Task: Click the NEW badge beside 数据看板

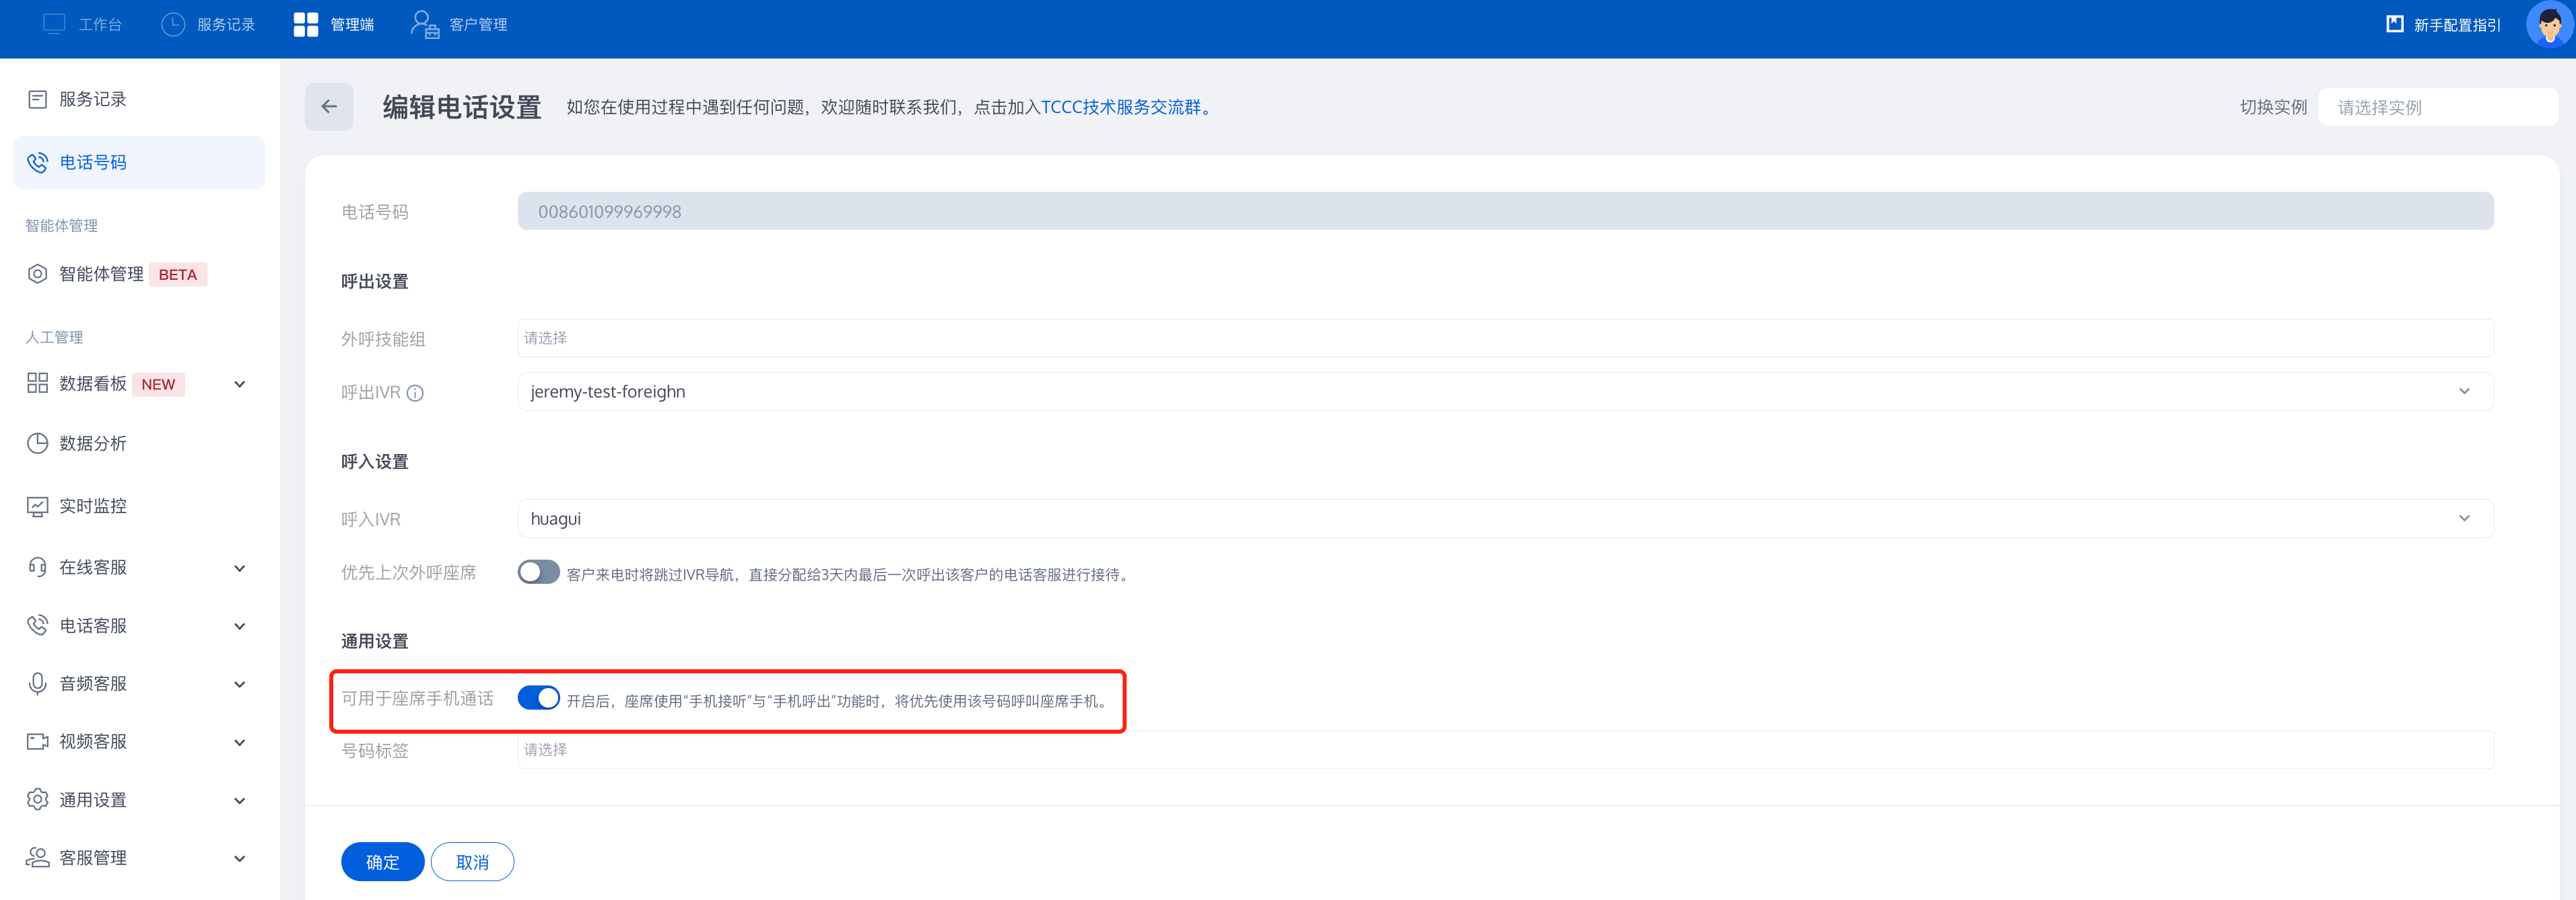Action: click(158, 385)
